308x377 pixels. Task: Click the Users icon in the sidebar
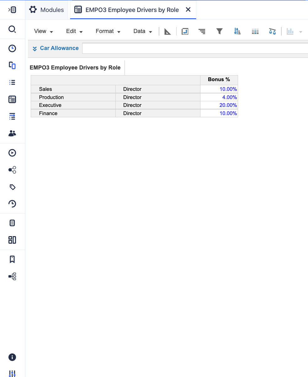click(x=12, y=133)
